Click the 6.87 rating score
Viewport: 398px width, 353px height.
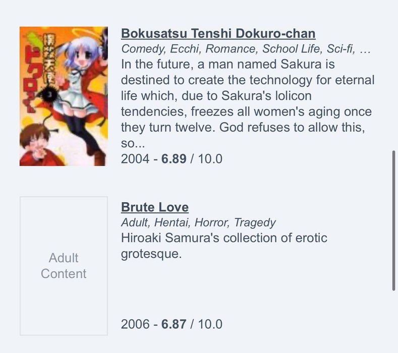pyautogui.click(x=174, y=324)
